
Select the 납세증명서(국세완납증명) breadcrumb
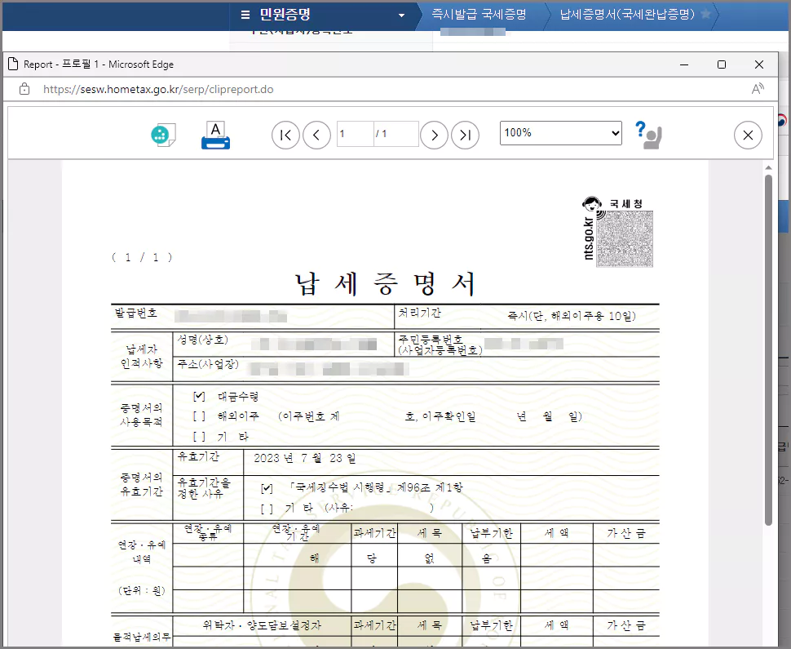point(627,14)
